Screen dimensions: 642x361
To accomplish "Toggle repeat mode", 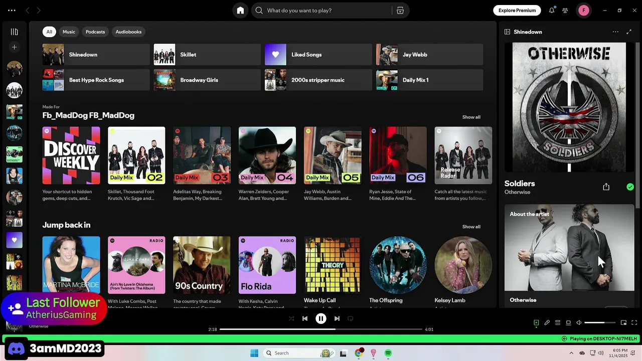I will 351,318.
